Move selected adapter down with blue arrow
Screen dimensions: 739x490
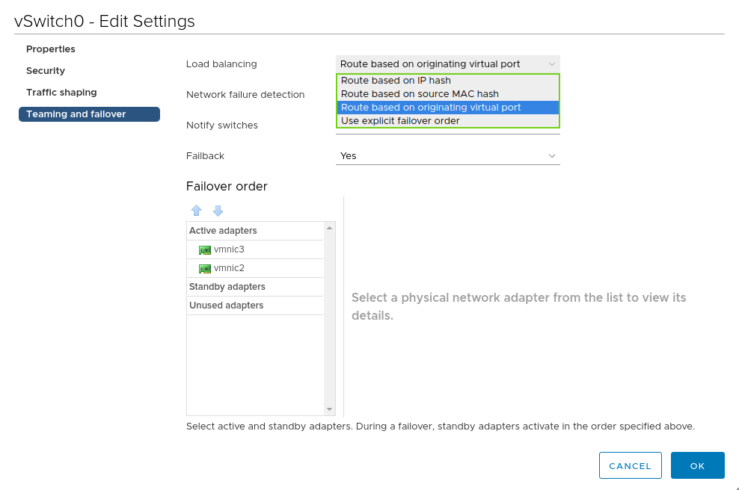tap(218, 211)
